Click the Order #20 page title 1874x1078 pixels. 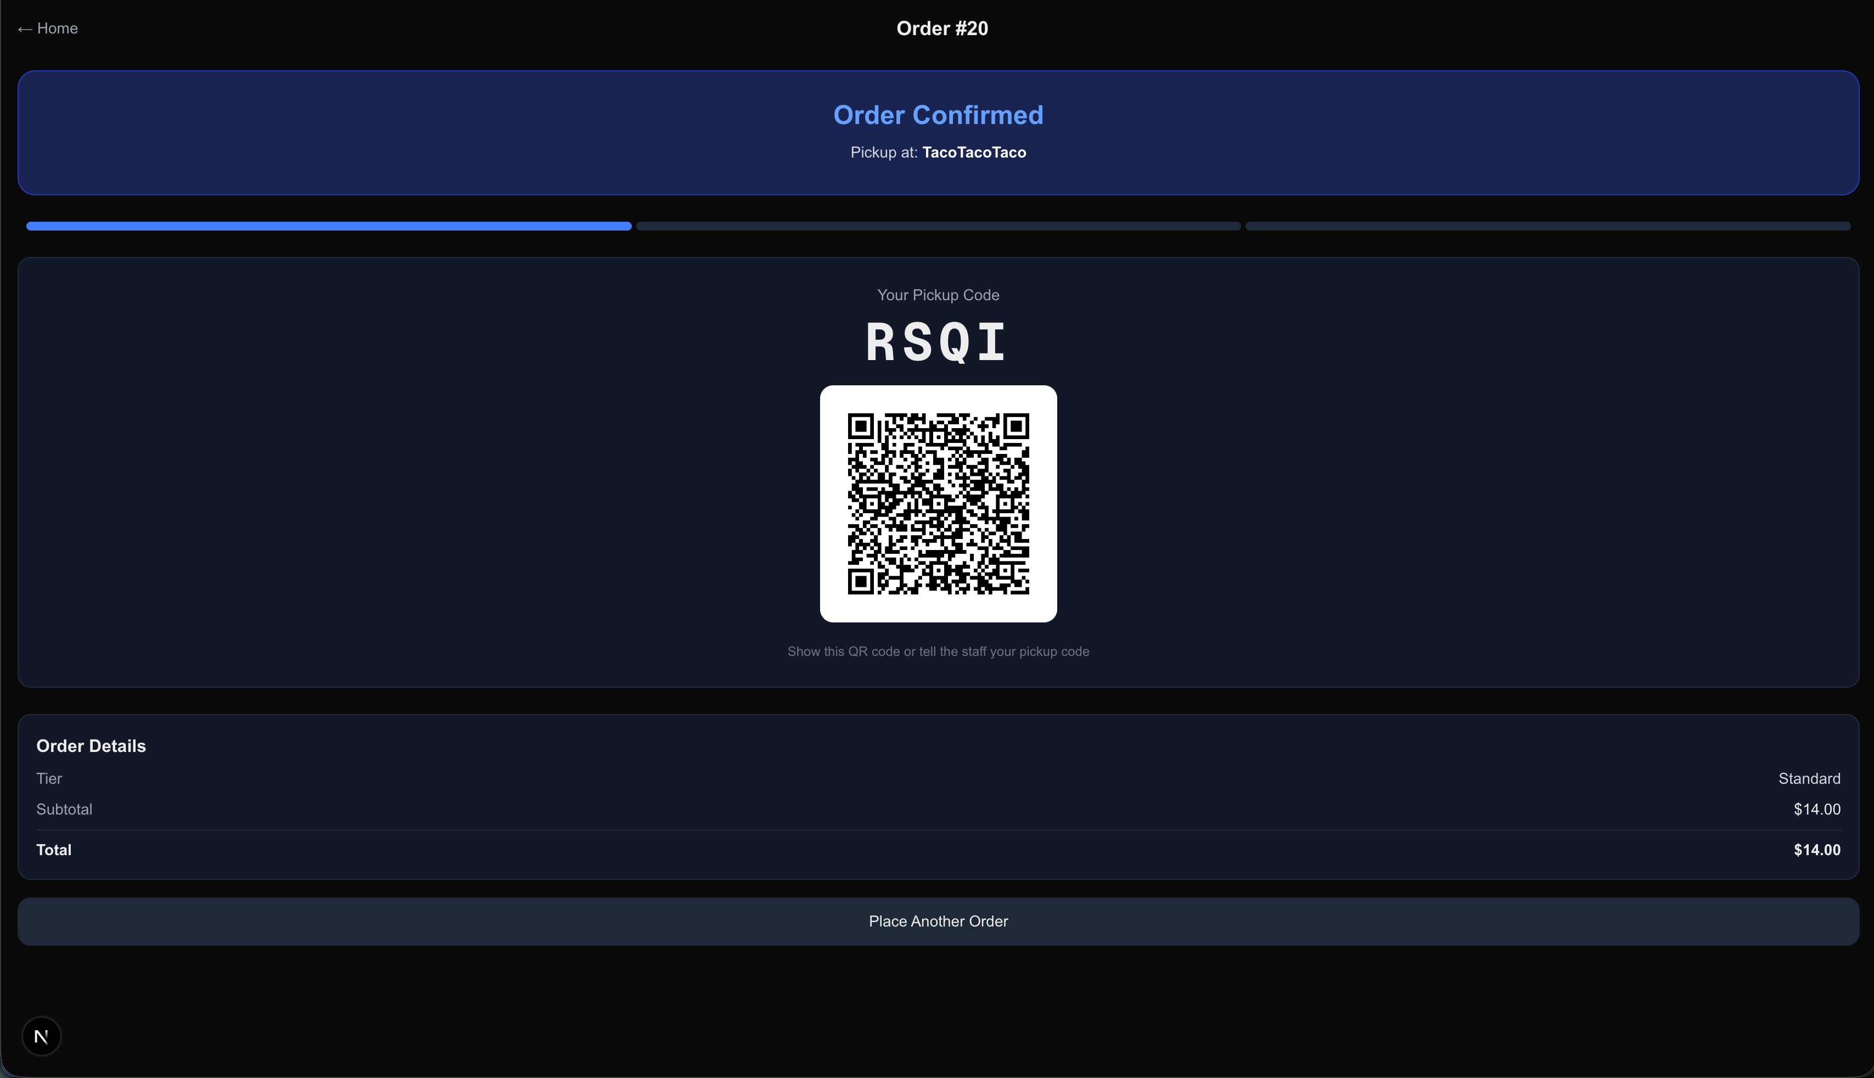[942, 28]
